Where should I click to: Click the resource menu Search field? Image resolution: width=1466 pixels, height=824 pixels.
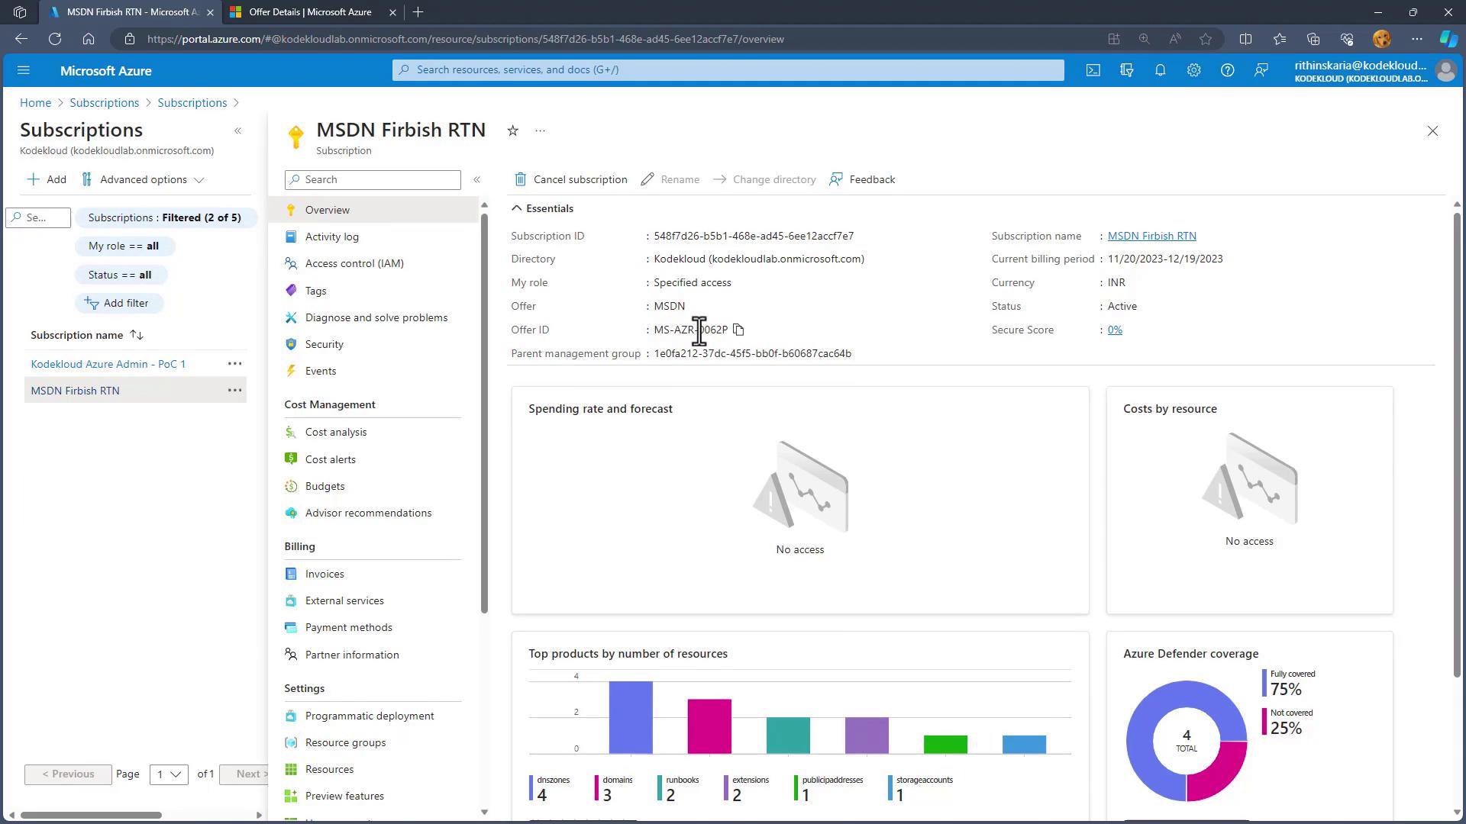pyautogui.click(x=373, y=179)
